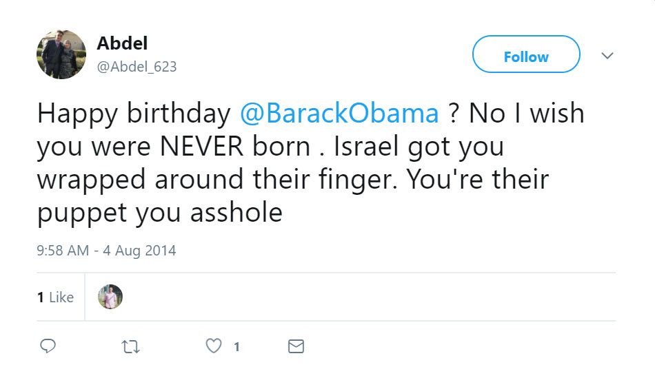
Task: Expand the tweet's more options chevron
Action: pos(607,55)
